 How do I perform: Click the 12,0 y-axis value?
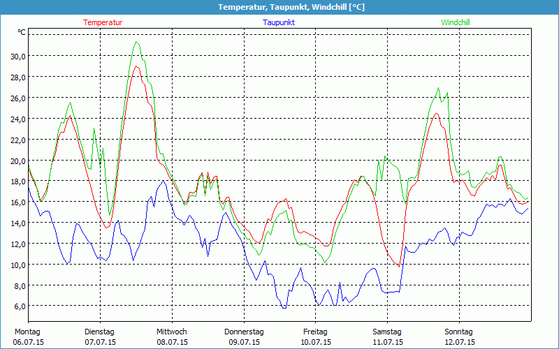(17, 244)
